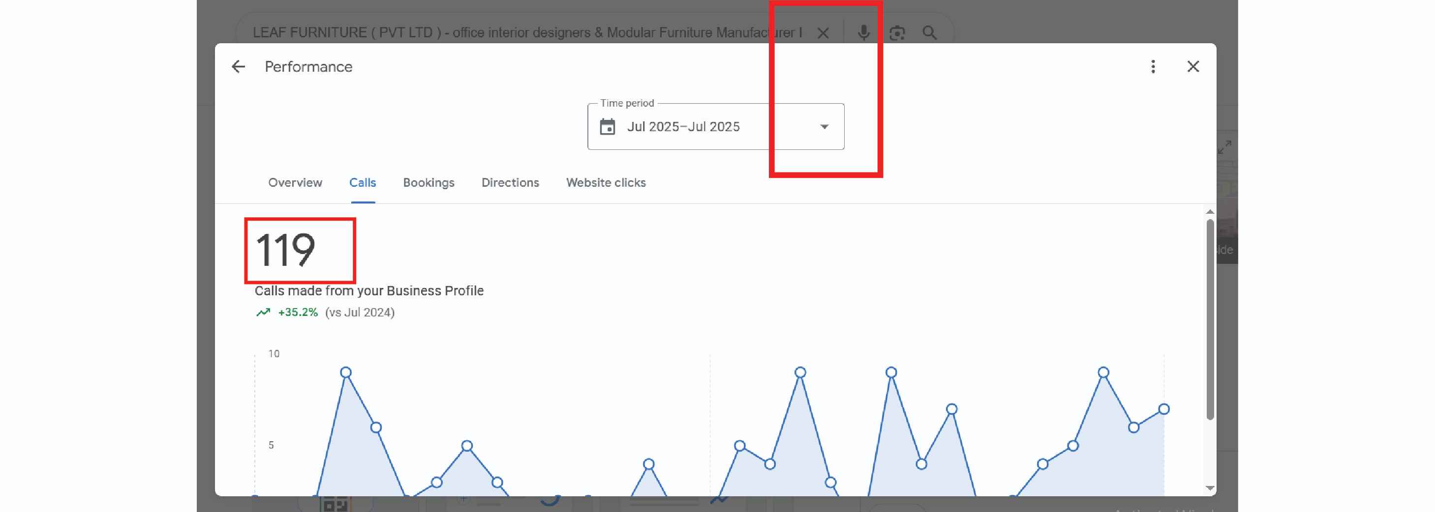The image size is (1435, 512).
Task: Click the LEAF FURNITURE search input field
Action: [523, 33]
